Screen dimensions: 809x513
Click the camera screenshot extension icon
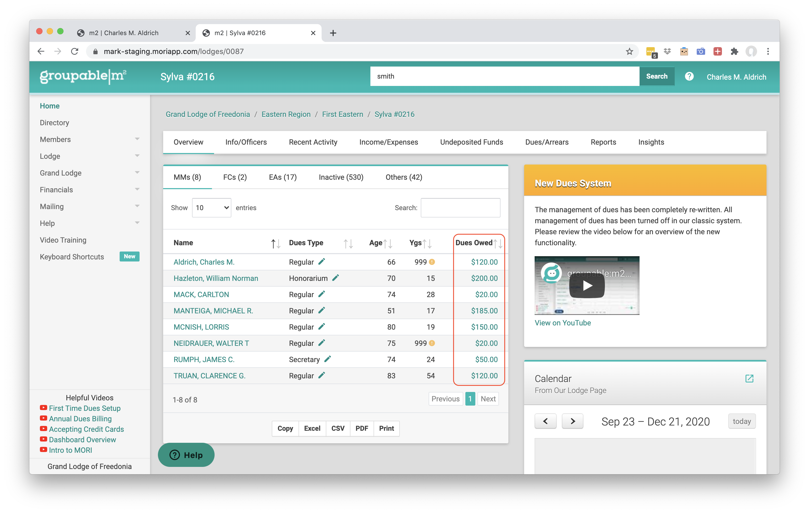pyautogui.click(x=700, y=51)
